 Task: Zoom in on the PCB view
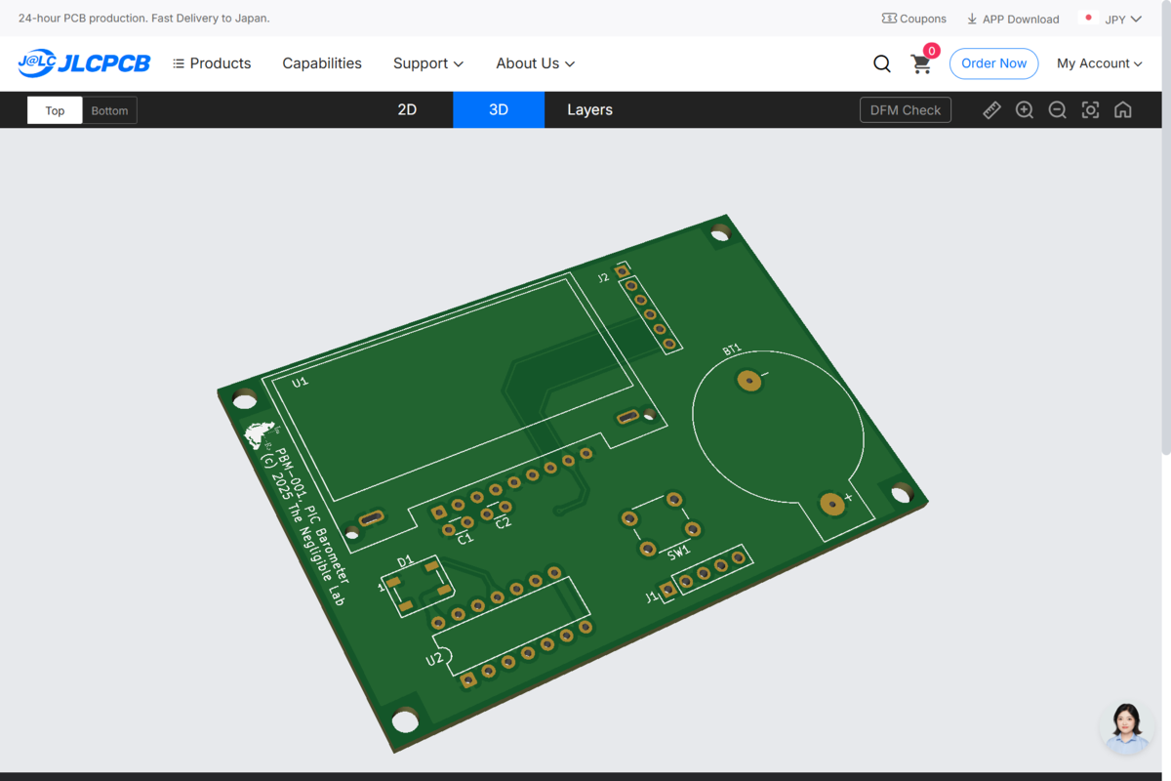(1025, 110)
